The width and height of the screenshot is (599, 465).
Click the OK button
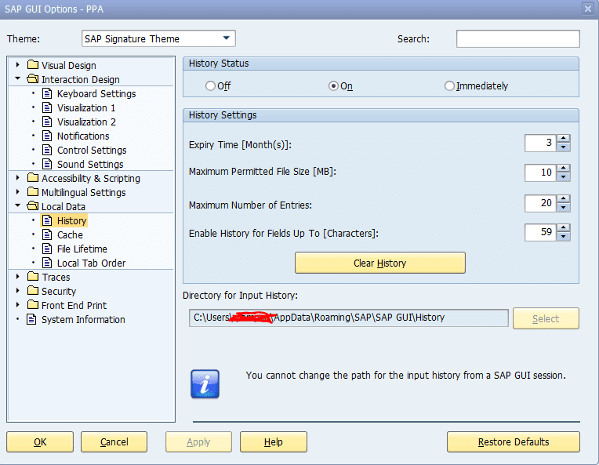40,442
